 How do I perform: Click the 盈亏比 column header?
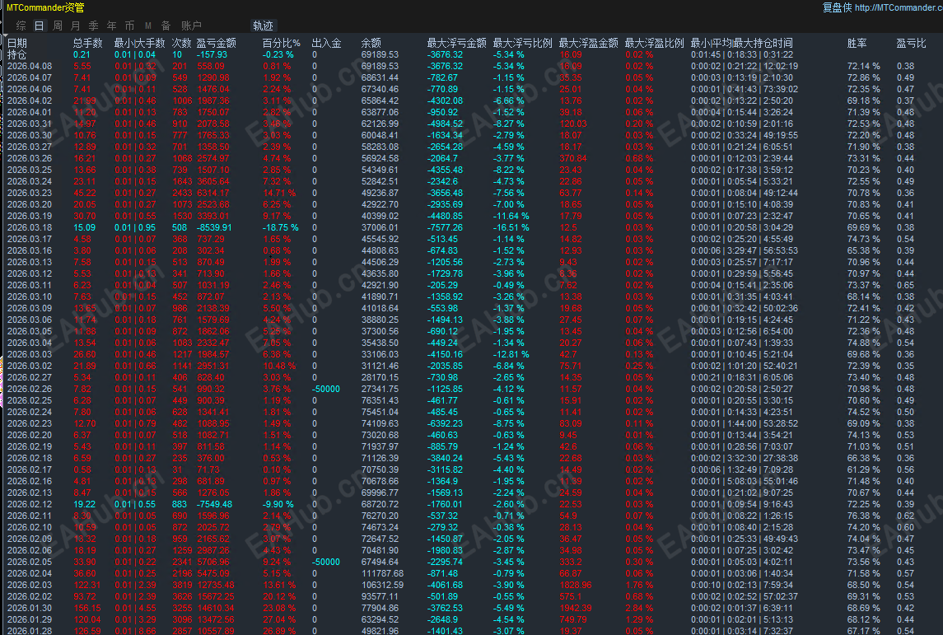click(x=911, y=44)
